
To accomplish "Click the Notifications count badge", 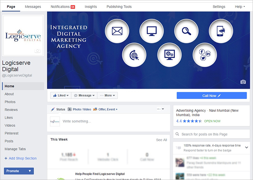I will click(73, 7).
